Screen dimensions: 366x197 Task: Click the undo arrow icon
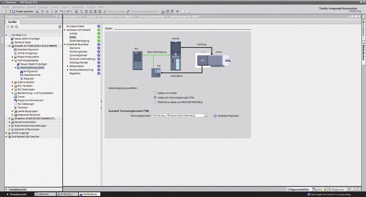coord(61,11)
